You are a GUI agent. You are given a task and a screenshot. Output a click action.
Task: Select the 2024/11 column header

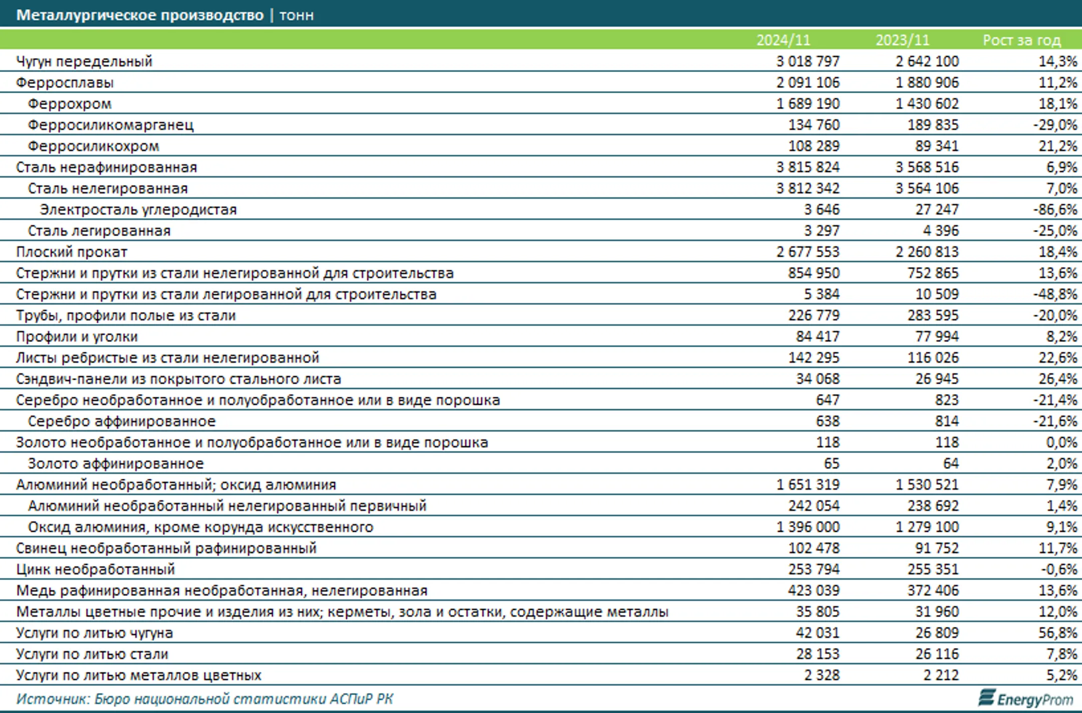coord(783,40)
